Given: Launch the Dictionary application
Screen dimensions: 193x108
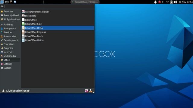Looking at the screenshot, I should tap(58, 16).
